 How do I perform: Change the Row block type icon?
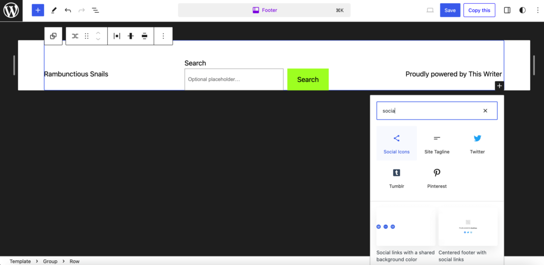click(x=75, y=36)
